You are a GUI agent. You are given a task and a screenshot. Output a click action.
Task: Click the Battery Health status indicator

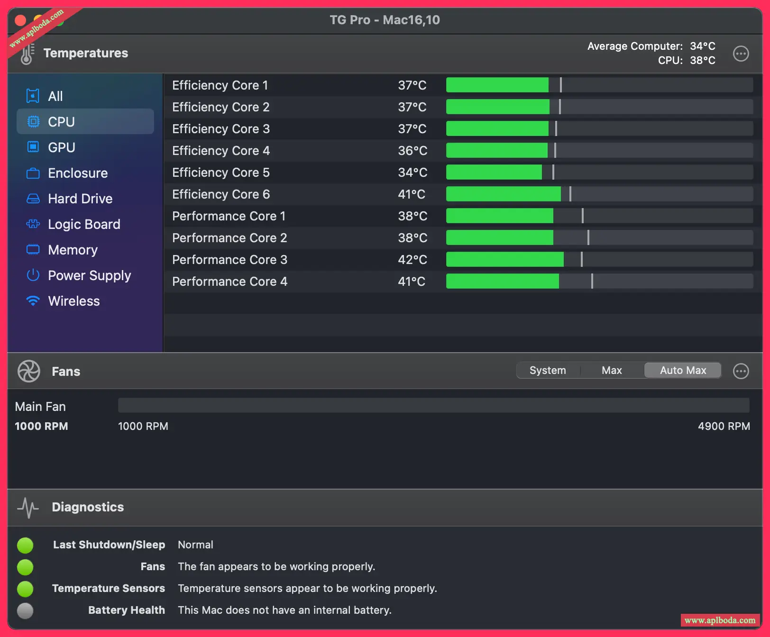click(x=25, y=610)
